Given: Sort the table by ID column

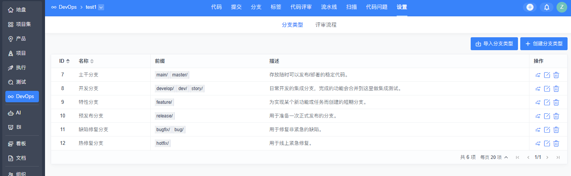Looking at the screenshot, I should coord(64,61).
